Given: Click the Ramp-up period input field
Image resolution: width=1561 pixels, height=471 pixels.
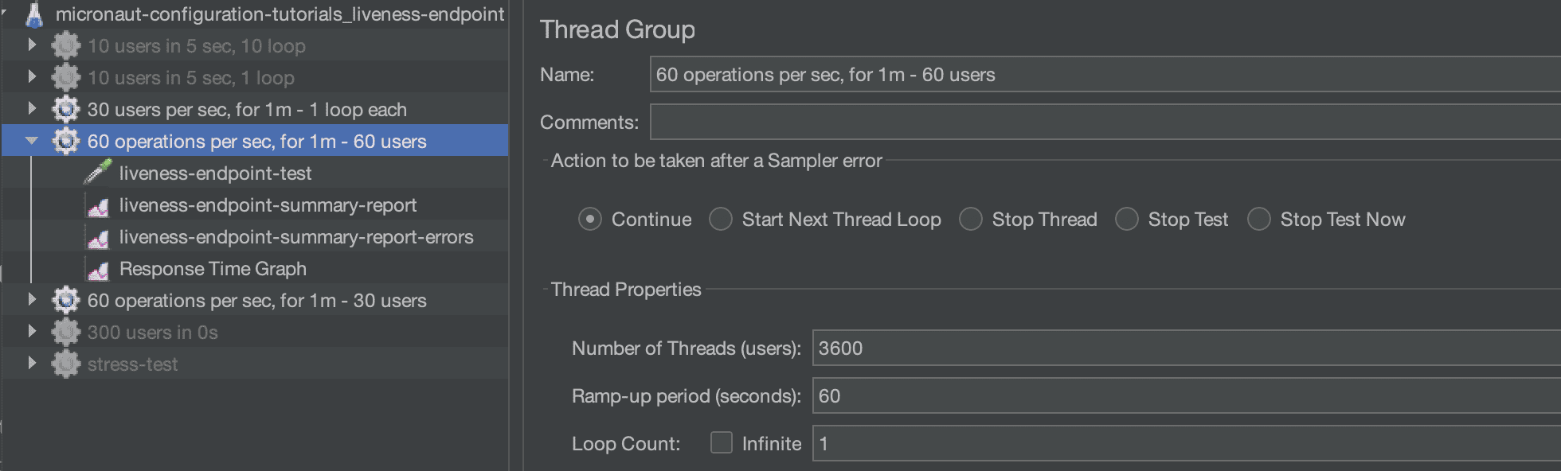Looking at the screenshot, I should point(1187,396).
